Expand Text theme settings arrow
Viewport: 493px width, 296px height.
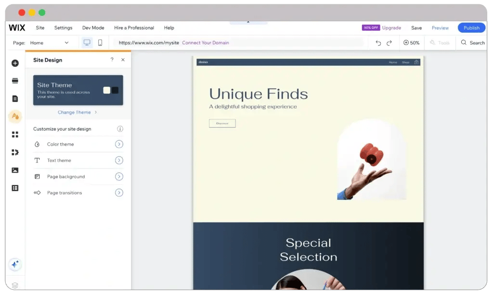pos(119,160)
